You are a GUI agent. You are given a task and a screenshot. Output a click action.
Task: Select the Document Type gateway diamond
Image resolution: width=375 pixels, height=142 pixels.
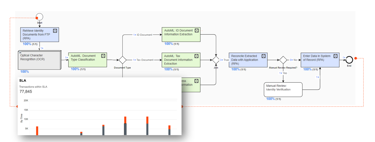click(122, 60)
